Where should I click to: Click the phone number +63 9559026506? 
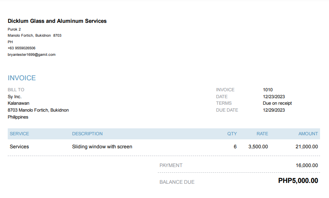[x=22, y=48]
